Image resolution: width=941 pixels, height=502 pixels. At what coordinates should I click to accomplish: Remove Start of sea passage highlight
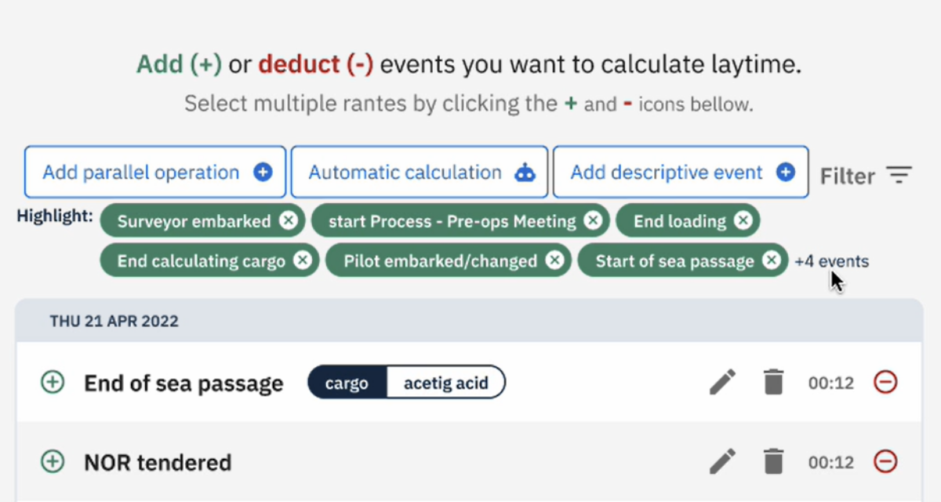[x=772, y=261]
